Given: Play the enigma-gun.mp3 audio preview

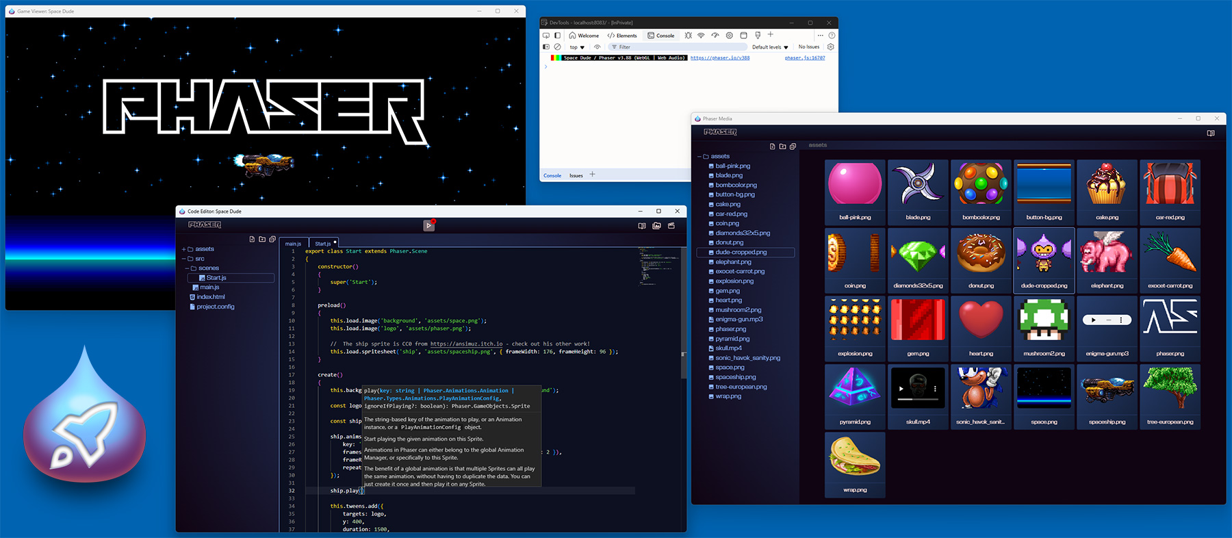Looking at the screenshot, I should point(1093,320).
